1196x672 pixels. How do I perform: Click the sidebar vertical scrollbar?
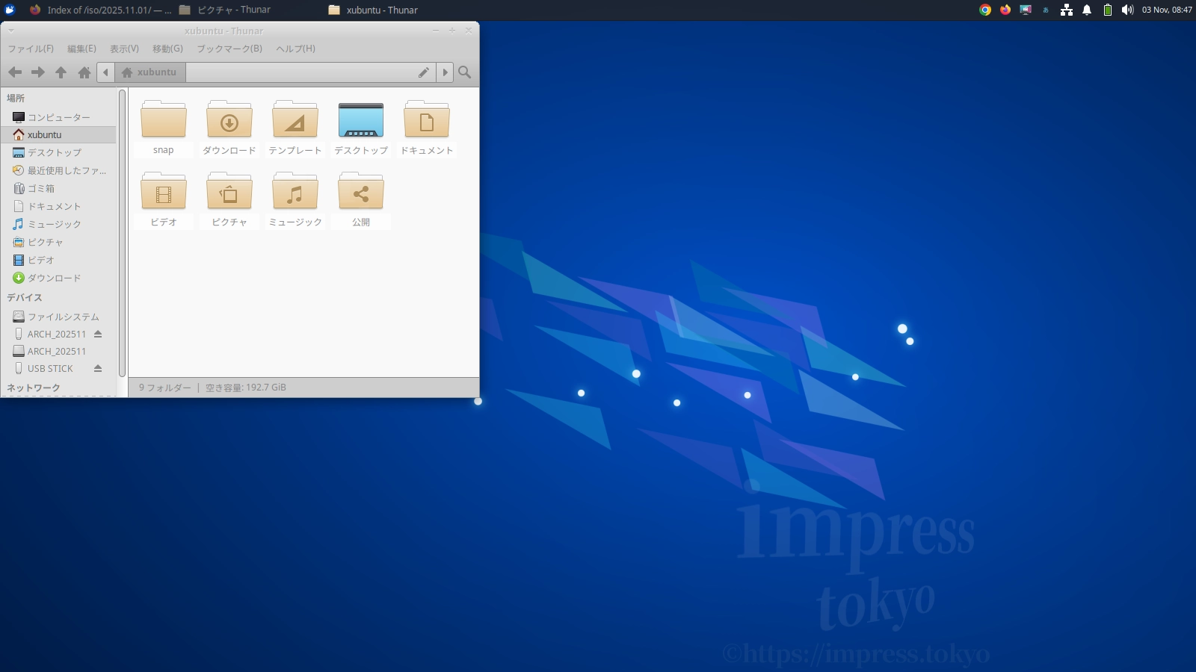pos(122,232)
